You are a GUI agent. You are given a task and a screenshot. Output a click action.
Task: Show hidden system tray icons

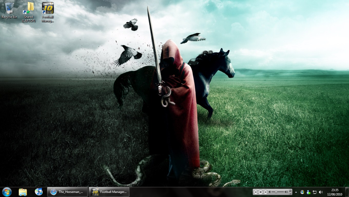[x=296, y=192]
